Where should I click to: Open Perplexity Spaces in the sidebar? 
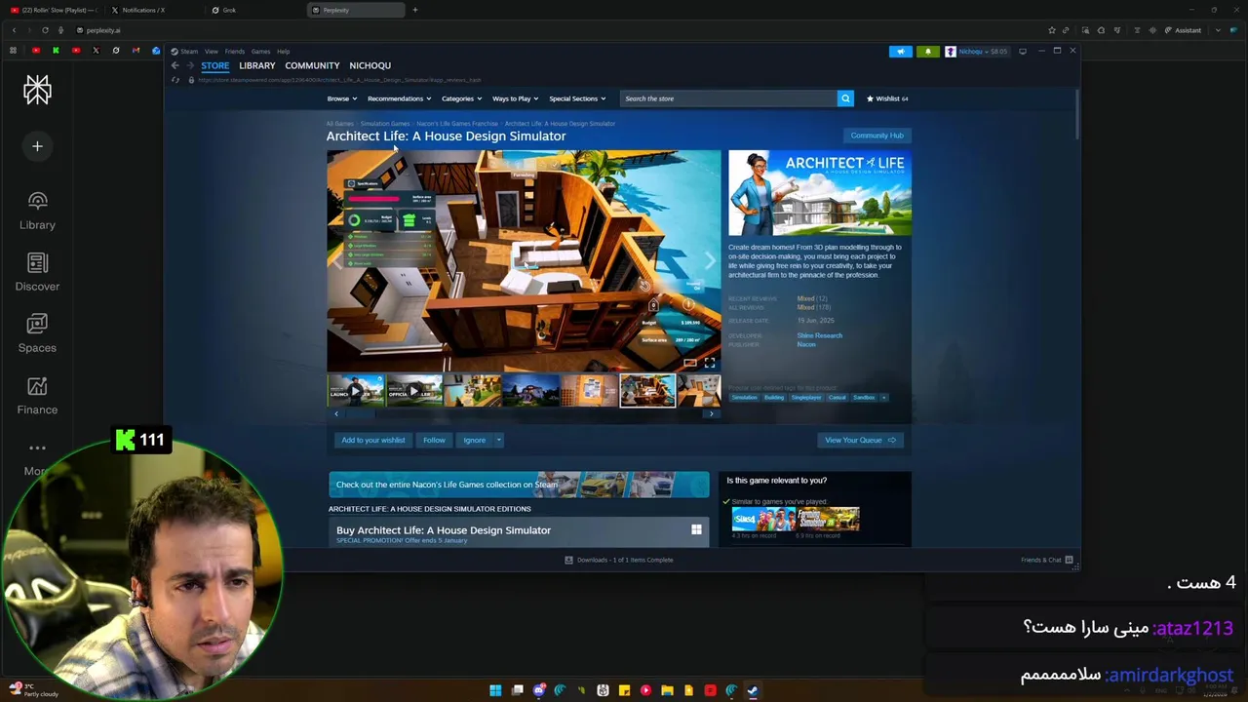[x=37, y=333]
